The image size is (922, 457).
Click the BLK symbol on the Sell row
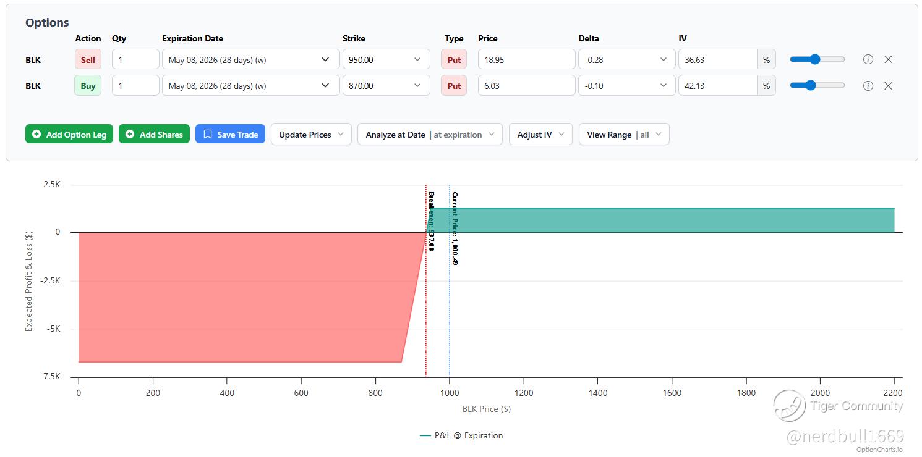[x=33, y=60]
